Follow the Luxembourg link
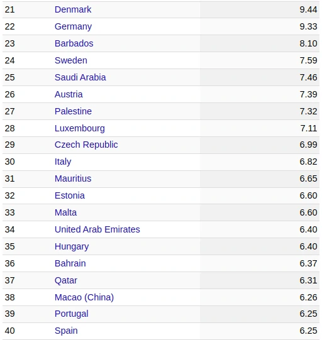The height and width of the screenshot is (340, 322). point(80,128)
